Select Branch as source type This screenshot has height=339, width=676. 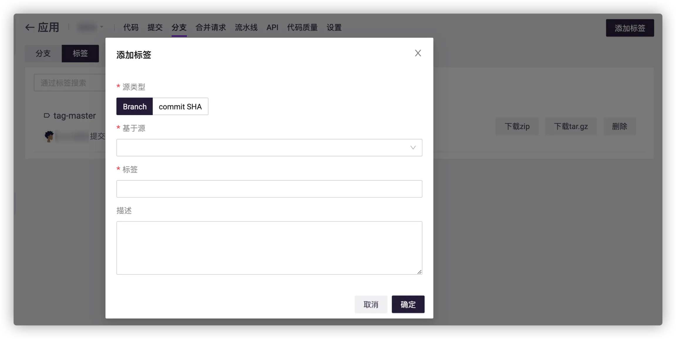pyautogui.click(x=134, y=107)
